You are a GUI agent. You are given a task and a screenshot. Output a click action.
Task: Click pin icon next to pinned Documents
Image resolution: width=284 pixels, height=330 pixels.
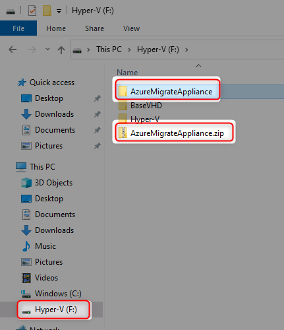tap(98, 130)
